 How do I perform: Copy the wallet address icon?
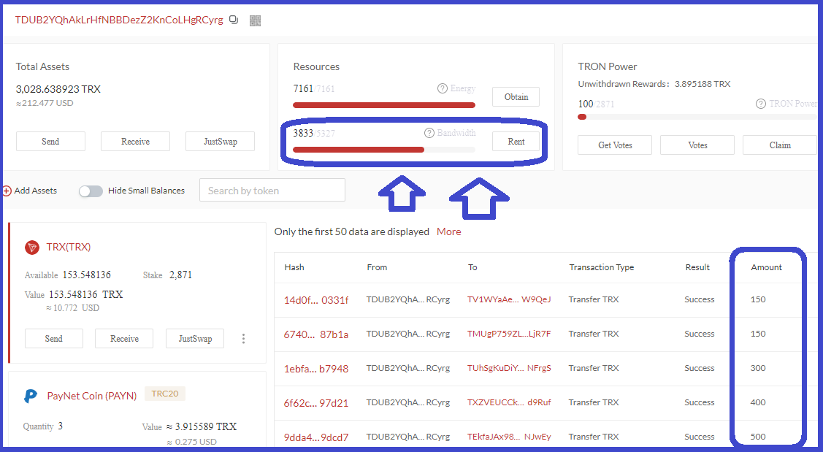234,20
